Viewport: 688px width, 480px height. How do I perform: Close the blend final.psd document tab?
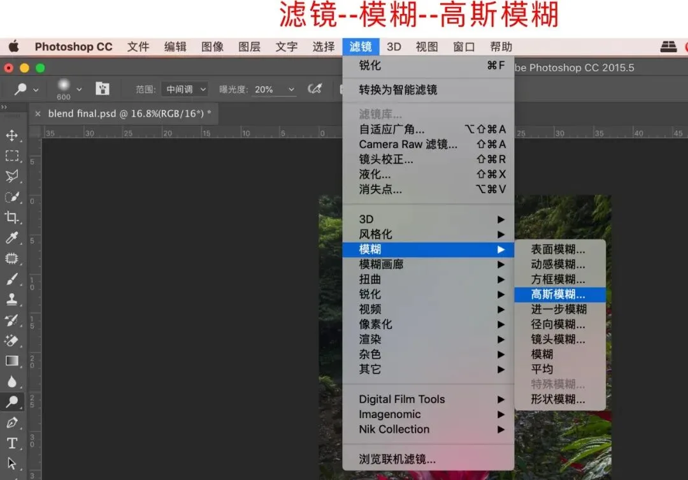coord(38,113)
